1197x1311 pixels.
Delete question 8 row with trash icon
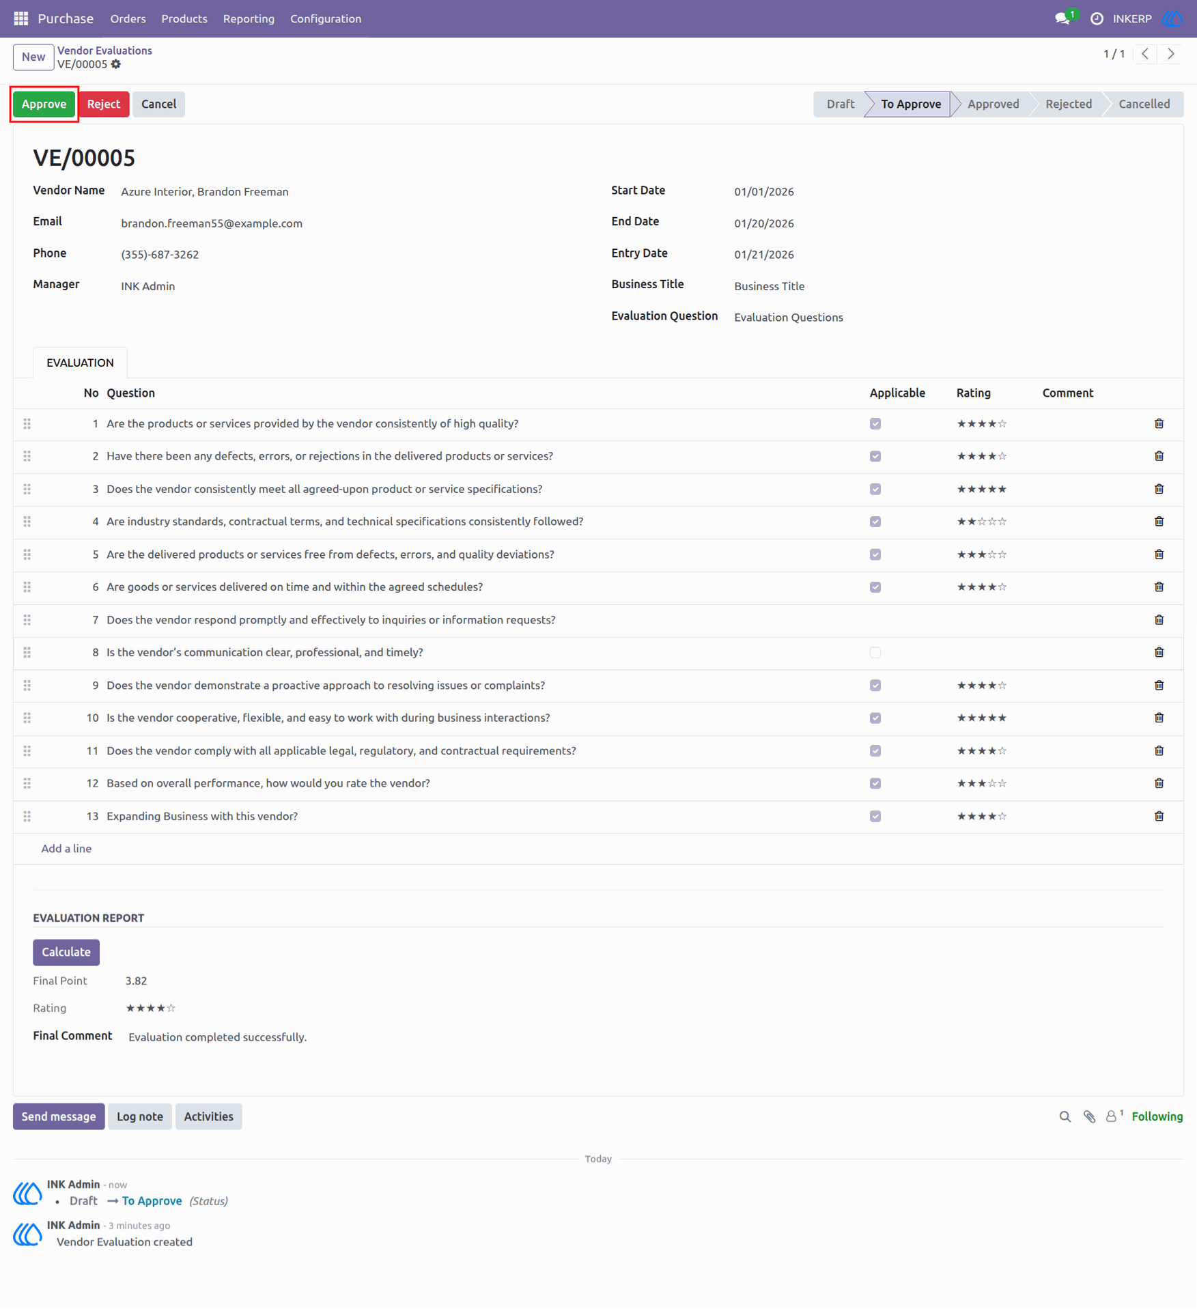(1159, 653)
